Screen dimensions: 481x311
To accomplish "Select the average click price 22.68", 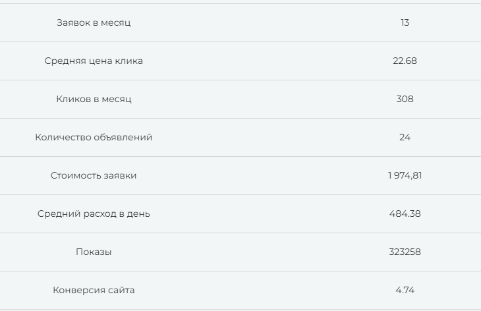I will click(x=405, y=61).
